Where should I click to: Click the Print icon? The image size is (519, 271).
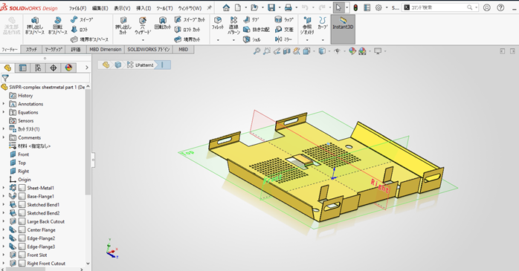coord(288,7)
